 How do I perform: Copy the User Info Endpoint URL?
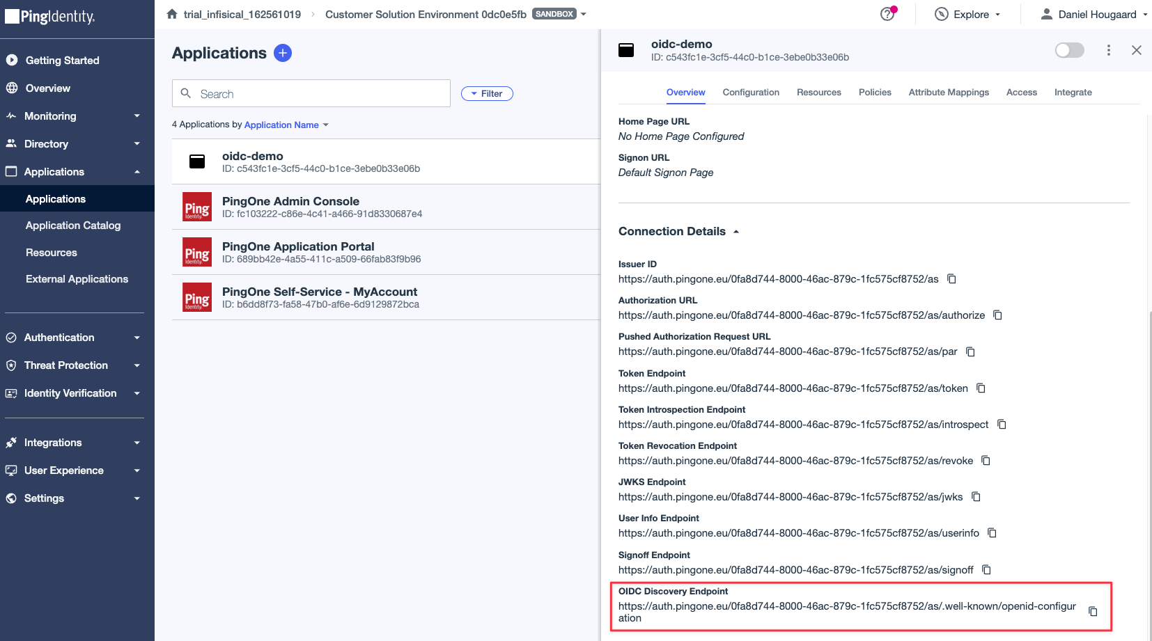[x=992, y=533]
